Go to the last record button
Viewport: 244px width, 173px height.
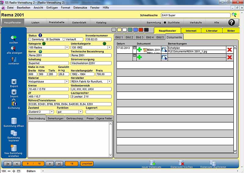pos(59,164)
